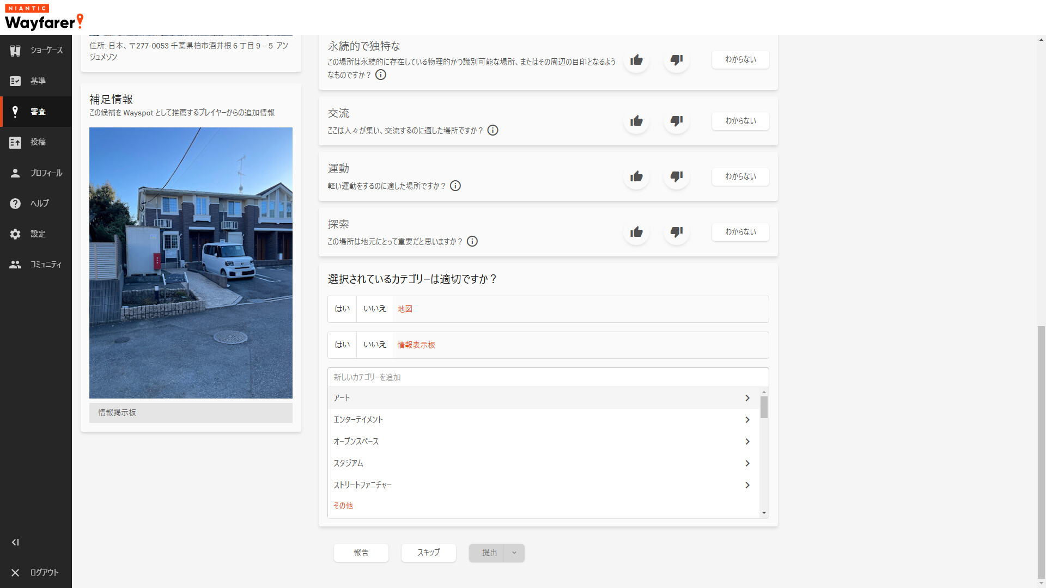The height and width of the screenshot is (588, 1046).
Task: Select the その他 category link
Action: tap(343, 506)
